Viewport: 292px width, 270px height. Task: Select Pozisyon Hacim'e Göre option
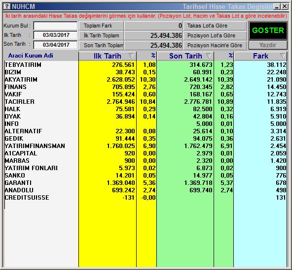pyautogui.click(x=215, y=45)
